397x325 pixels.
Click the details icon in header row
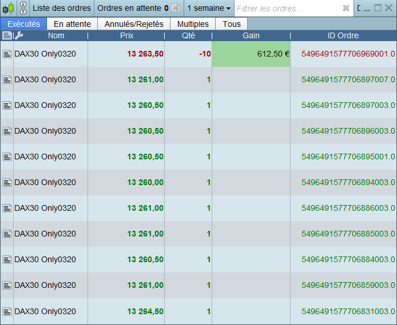point(7,35)
